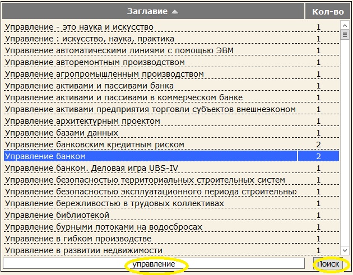Select Управление активами и пассивами банка

click(89, 86)
